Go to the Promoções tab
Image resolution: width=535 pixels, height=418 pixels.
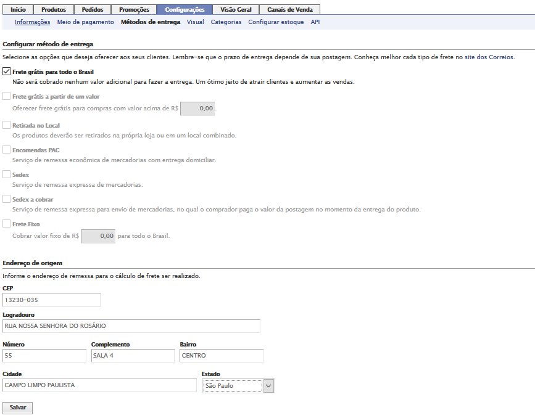pos(134,10)
